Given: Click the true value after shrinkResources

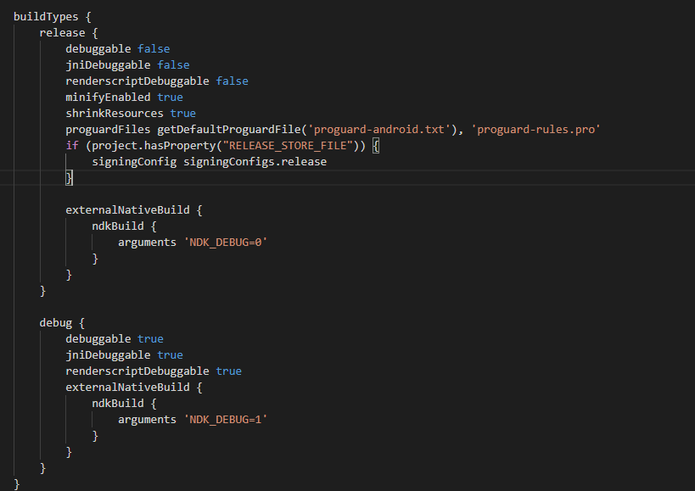Looking at the screenshot, I should click(x=182, y=114).
